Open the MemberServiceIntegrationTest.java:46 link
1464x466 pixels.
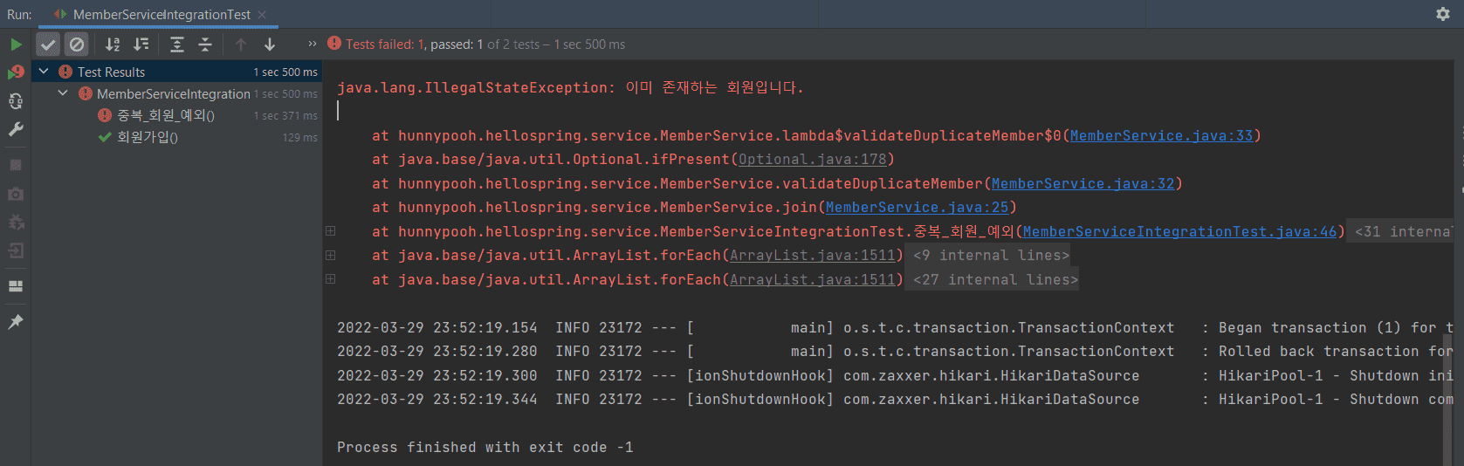click(x=1179, y=232)
